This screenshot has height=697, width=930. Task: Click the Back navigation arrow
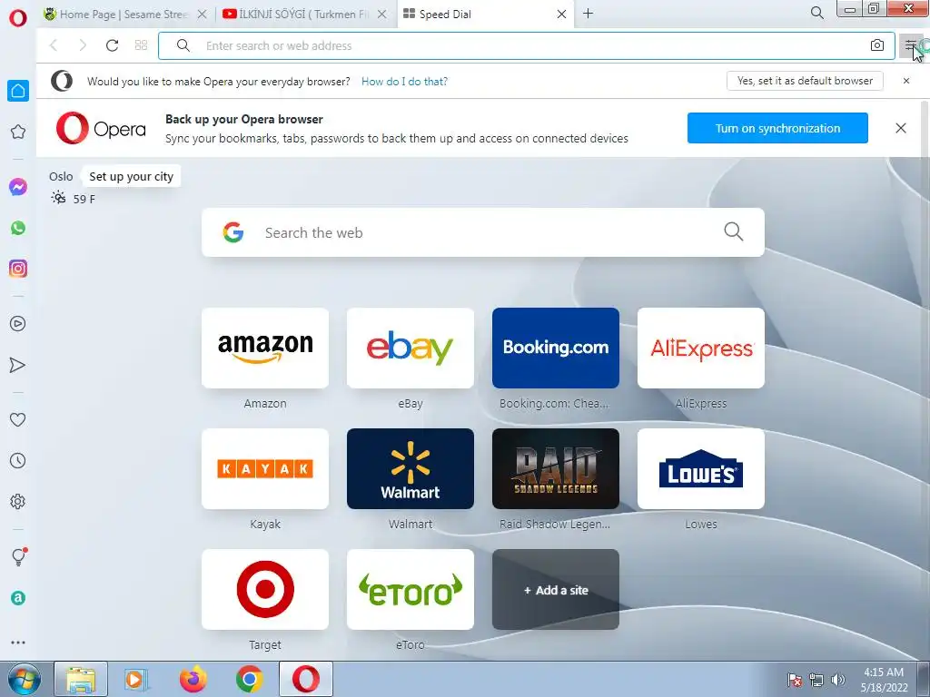click(x=54, y=45)
